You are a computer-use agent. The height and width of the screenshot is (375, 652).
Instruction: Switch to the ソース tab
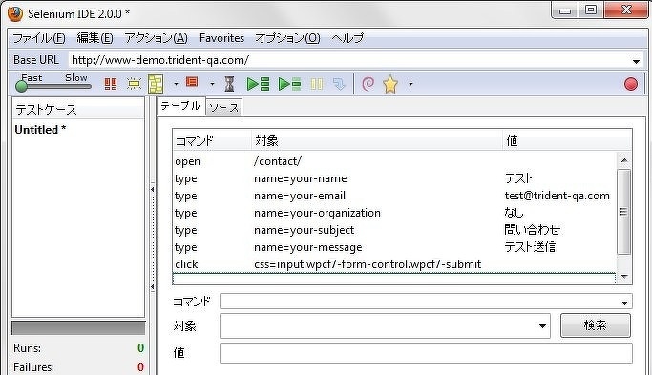click(223, 108)
